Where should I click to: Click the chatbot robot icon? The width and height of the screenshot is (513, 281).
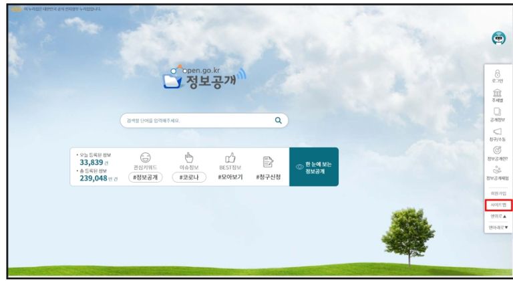[498, 39]
